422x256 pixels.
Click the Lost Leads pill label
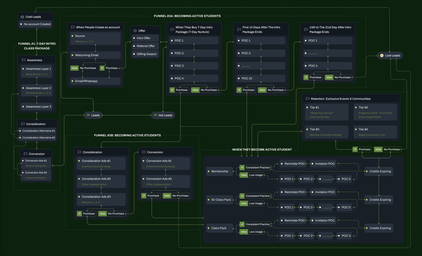392,55
